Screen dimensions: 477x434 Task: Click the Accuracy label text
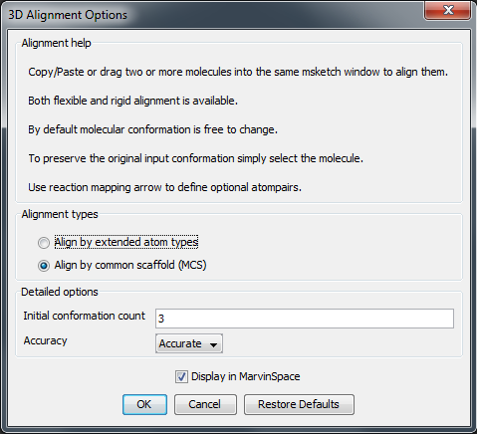point(46,340)
